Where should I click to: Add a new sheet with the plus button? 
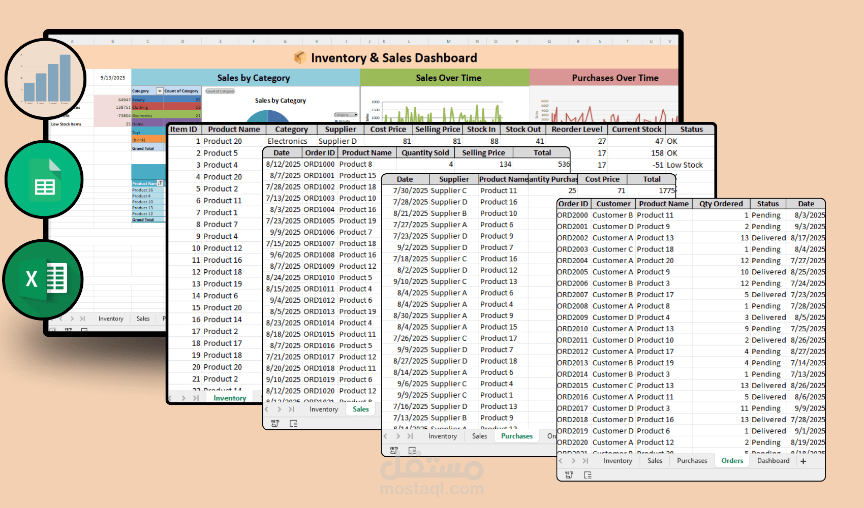tap(803, 461)
